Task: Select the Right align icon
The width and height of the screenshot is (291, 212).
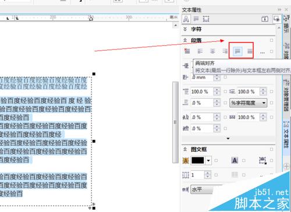Action: point(225,51)
